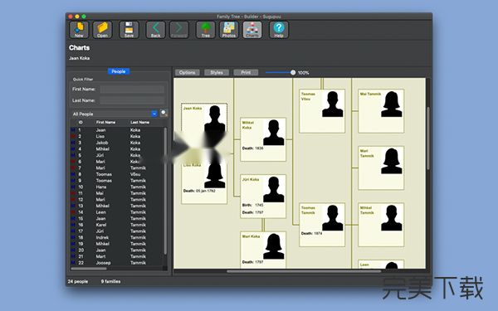Click the New toolbar icon
This screenshot has height=311, width=498.
(x=79, y=30)
